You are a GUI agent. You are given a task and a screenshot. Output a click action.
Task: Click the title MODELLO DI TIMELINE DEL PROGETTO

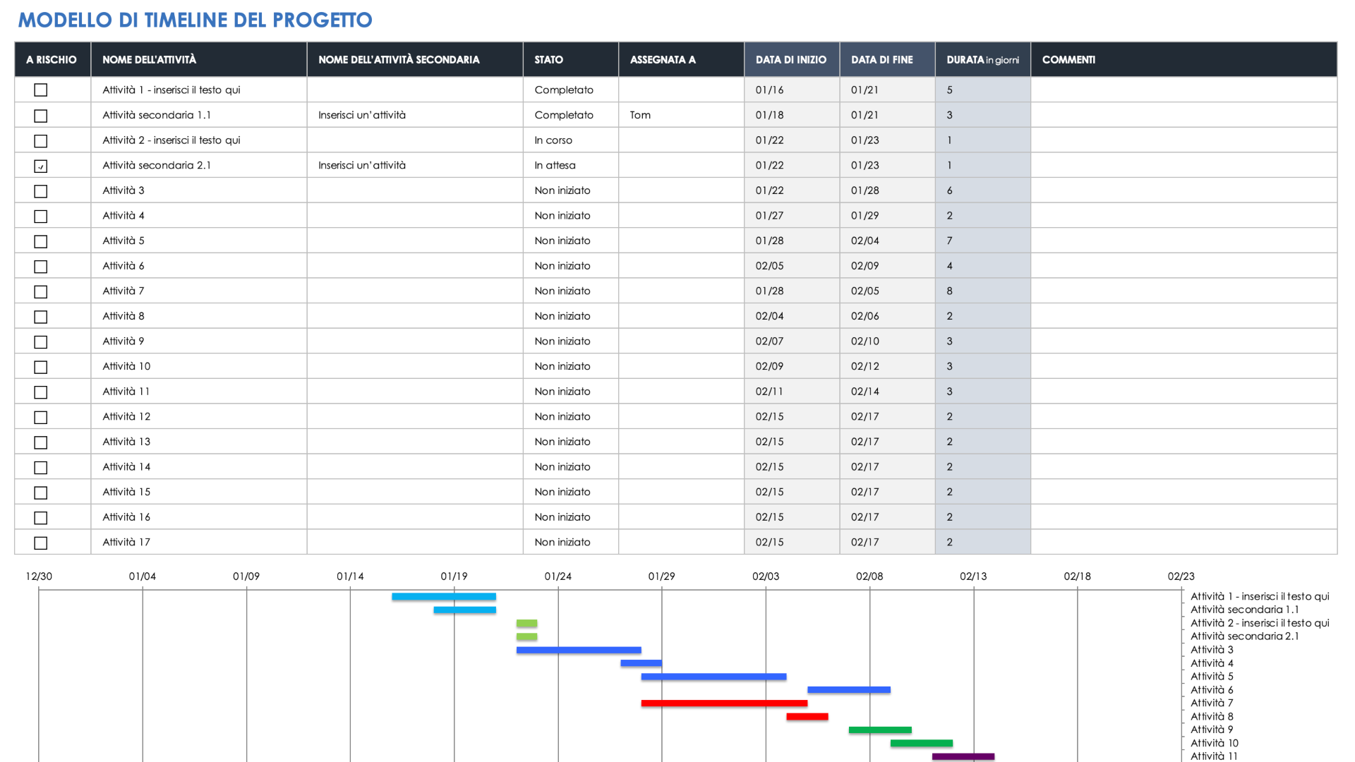pos(195,20)
